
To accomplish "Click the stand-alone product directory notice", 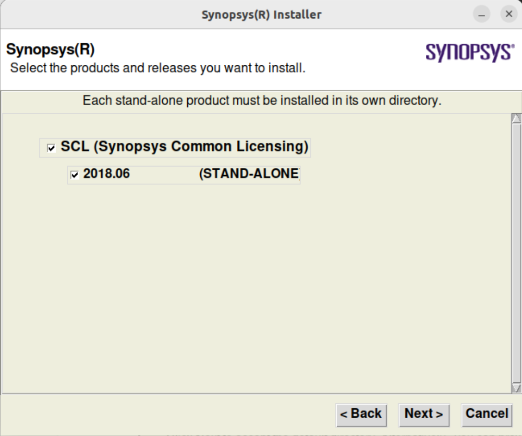I will tap(262, 101).
